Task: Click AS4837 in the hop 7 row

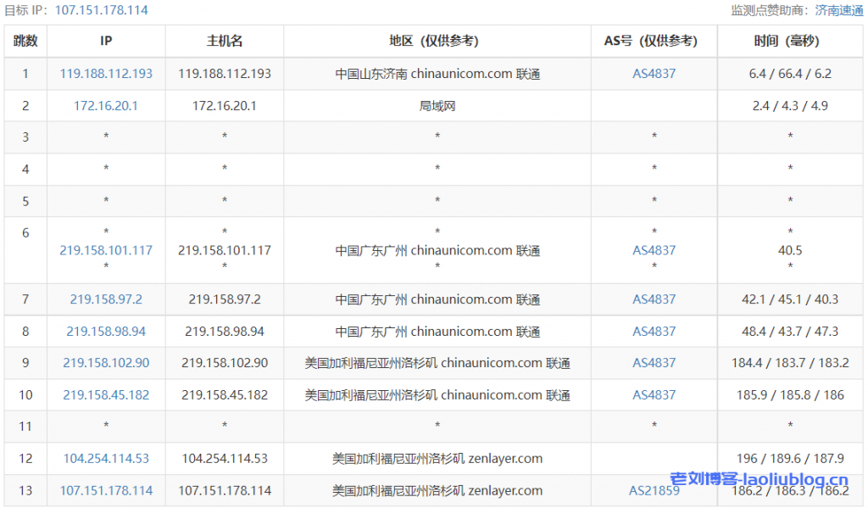Action: [x=654, y=299]
